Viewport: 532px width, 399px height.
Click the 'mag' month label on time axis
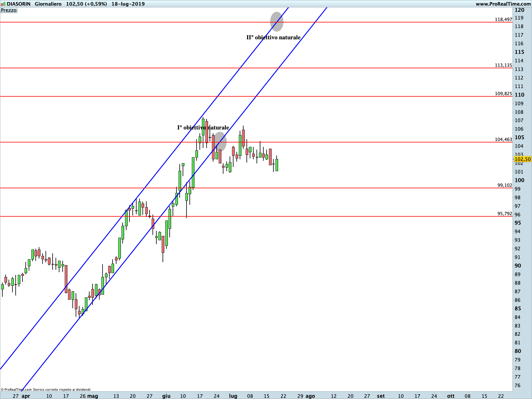[93, 396]
